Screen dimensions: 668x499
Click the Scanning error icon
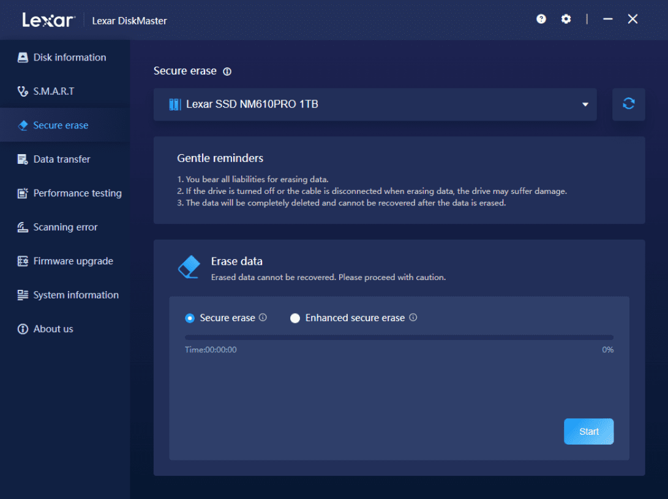pos(23,227)
